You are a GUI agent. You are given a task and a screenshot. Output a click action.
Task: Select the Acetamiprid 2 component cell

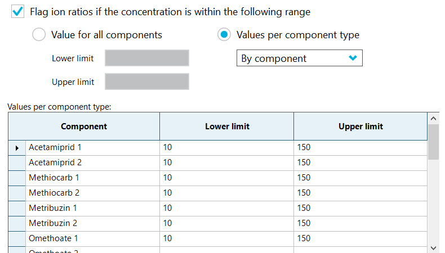click(92, 163)
